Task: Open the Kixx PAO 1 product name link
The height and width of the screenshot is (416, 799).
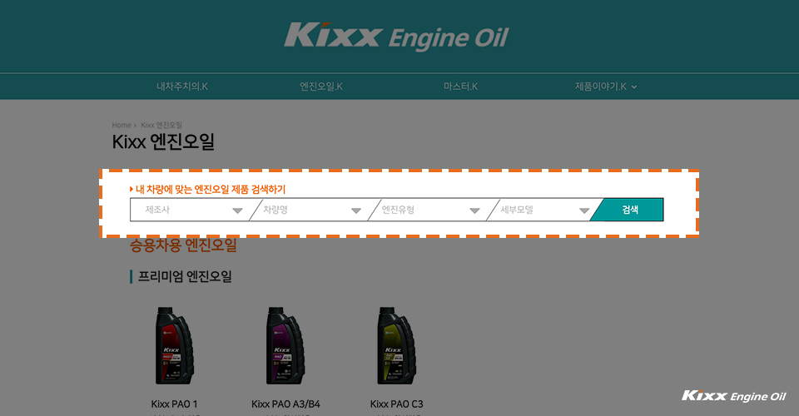Action: pyautogui.click(x=174, y=404)
